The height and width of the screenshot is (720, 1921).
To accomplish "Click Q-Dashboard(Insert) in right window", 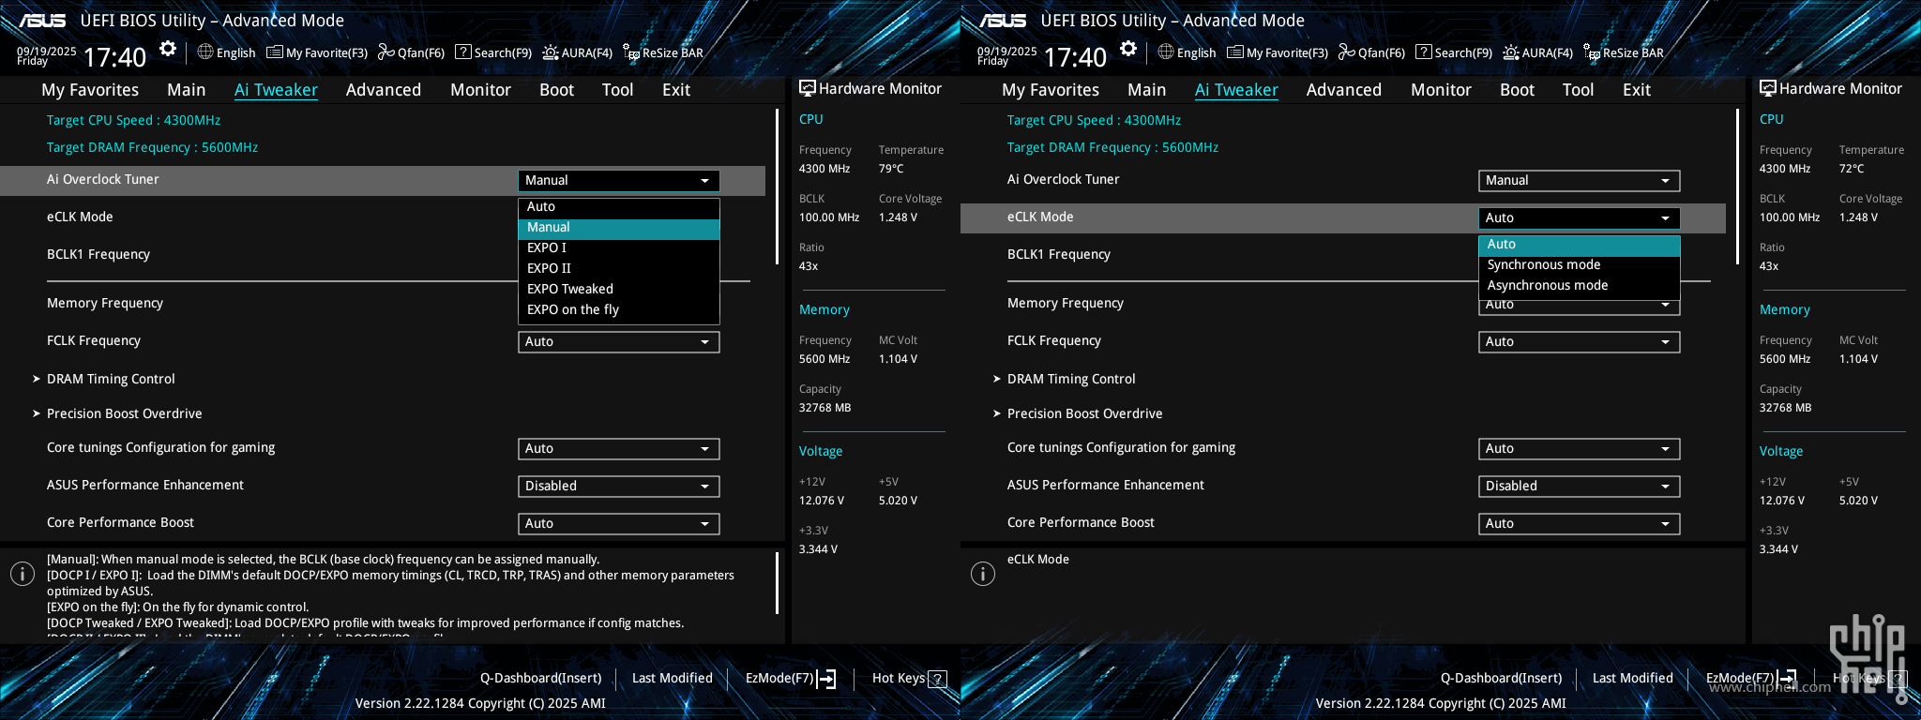I will pos(1502,678).
